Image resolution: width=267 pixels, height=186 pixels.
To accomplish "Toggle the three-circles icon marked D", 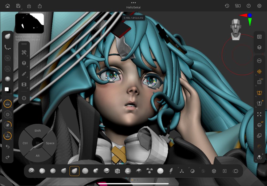I will click(x=260, y=157).
